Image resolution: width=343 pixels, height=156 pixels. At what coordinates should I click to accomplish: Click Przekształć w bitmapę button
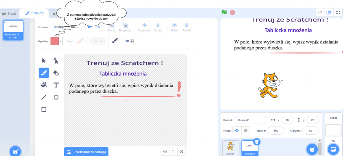(x=86, y=152)
